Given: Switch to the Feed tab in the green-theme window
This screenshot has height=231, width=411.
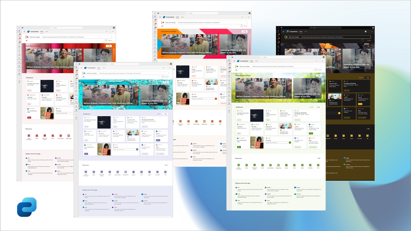Looking at the screenshot, I should (x=256, y=61).
